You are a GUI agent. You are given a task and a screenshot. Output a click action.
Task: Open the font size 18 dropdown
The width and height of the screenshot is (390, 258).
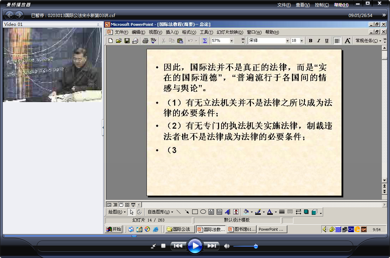pos(302,41)
